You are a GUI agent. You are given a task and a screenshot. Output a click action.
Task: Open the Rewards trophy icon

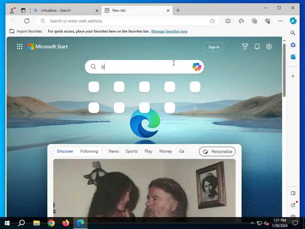[245, 47]
